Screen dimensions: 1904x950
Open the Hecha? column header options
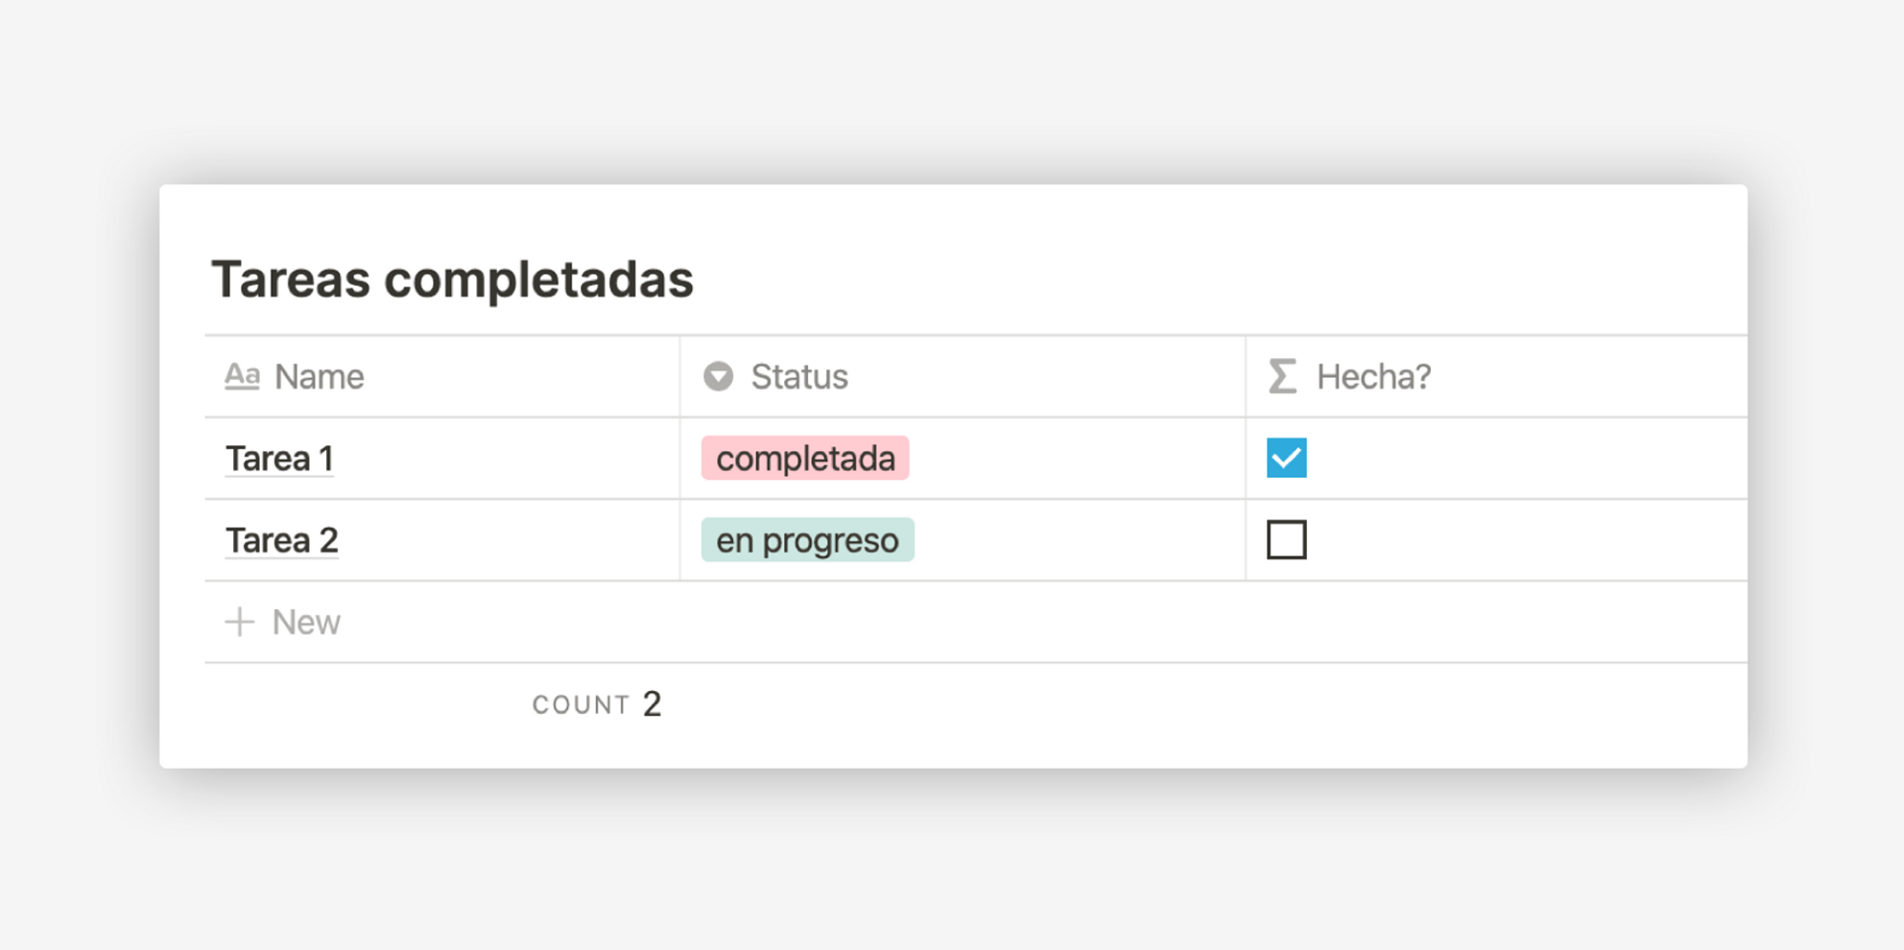[1373, 376]
